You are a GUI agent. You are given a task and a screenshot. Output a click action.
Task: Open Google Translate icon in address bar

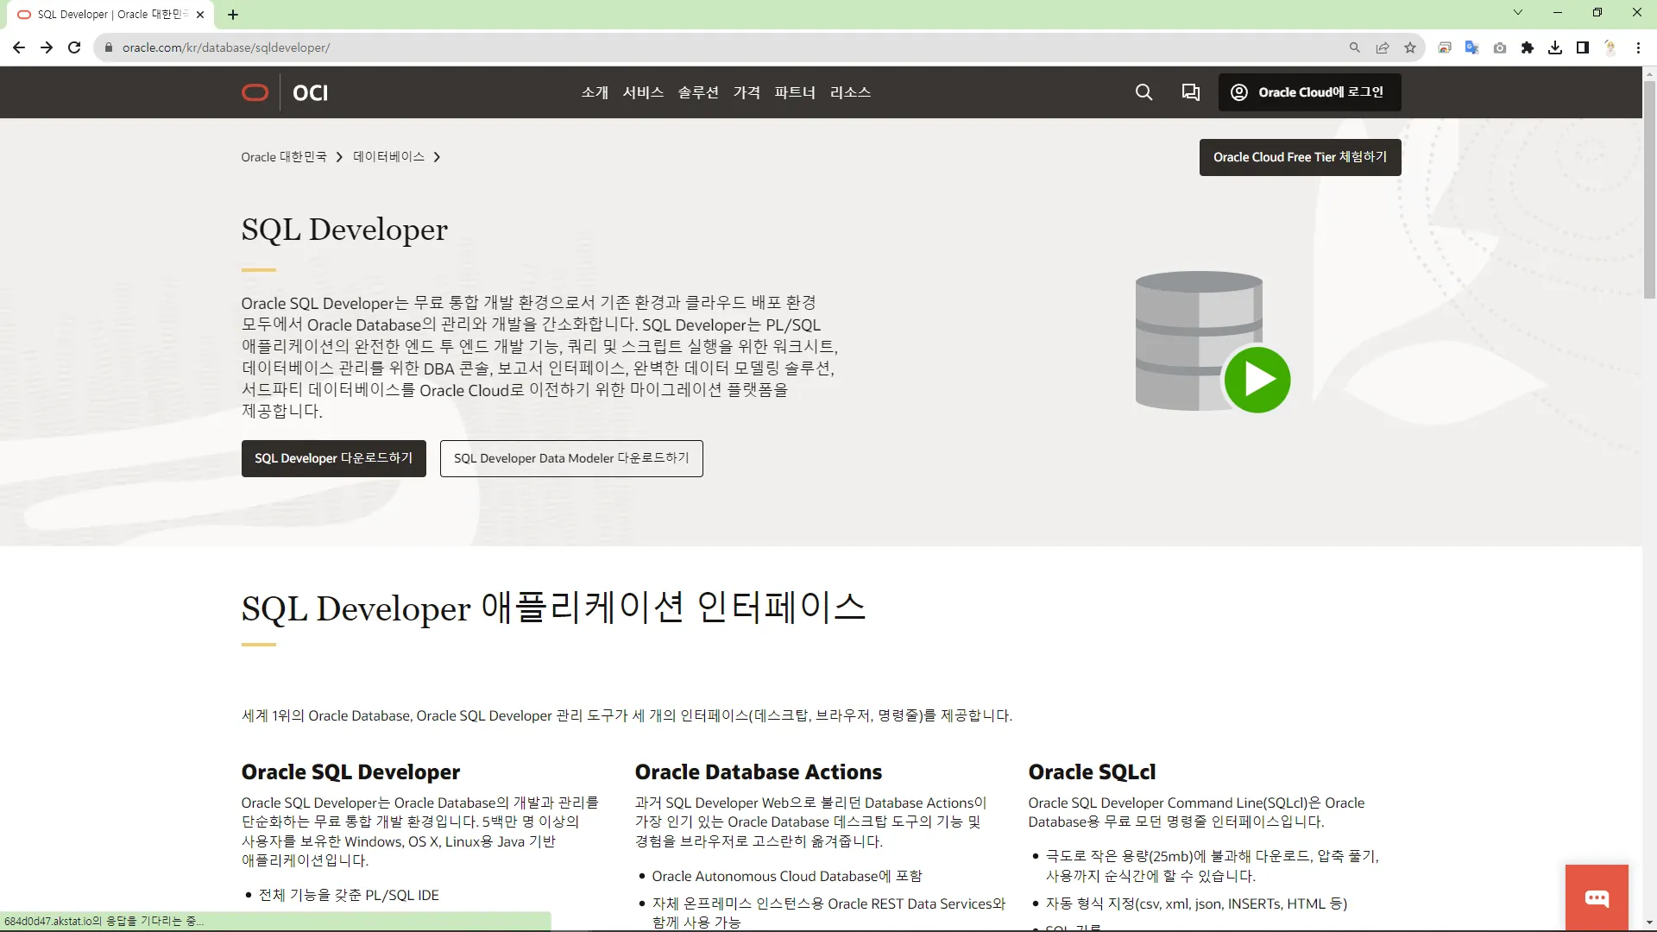tap(1472, 47)
